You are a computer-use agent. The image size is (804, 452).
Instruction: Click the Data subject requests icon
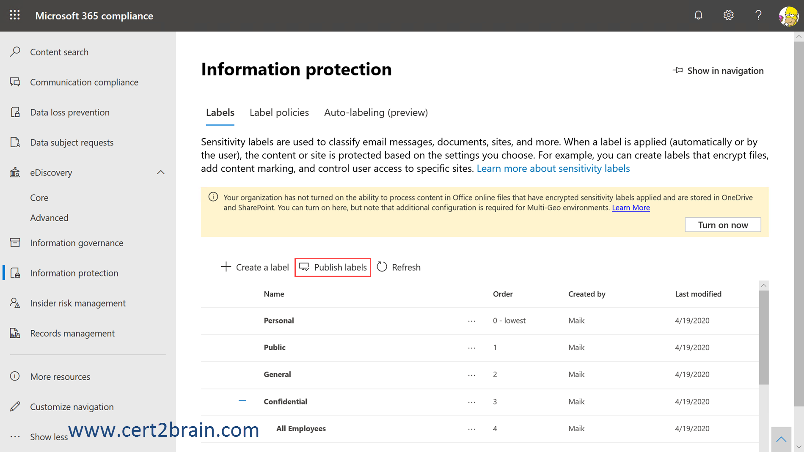(x=15, y=142)
